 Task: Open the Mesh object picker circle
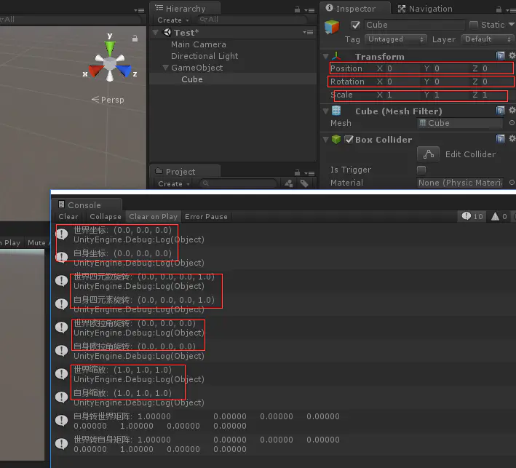(512, 123)
